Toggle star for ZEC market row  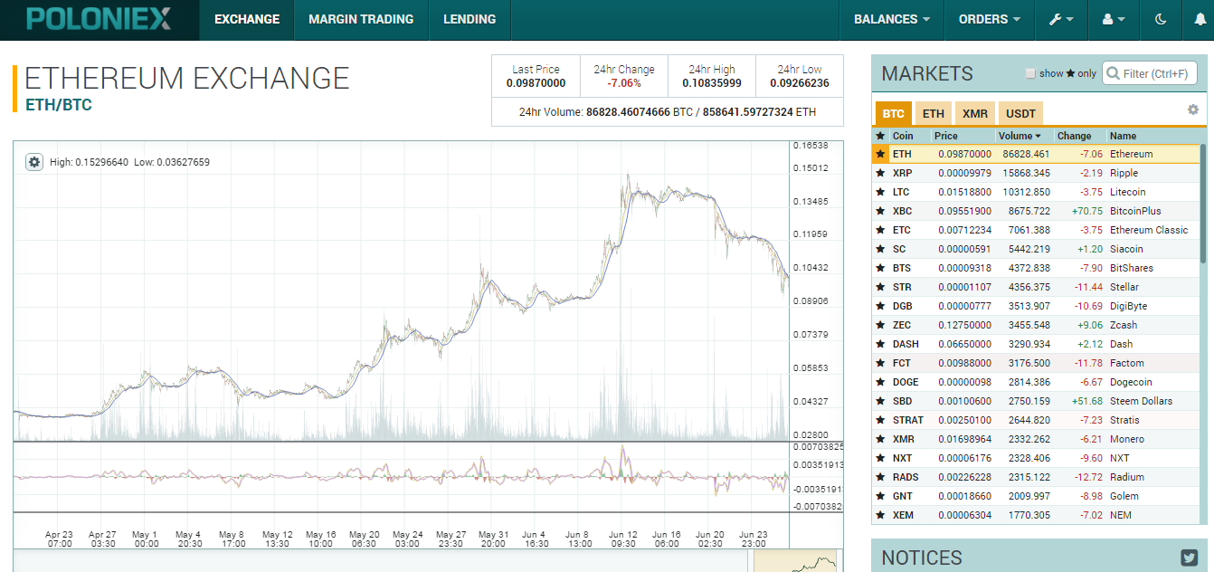point(880,325)
